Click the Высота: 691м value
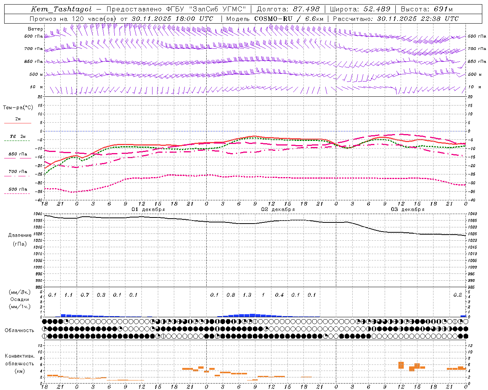Image resolution: width=488 pixels, height=390 pixels. pyautogui.click(x=427, y=9)
